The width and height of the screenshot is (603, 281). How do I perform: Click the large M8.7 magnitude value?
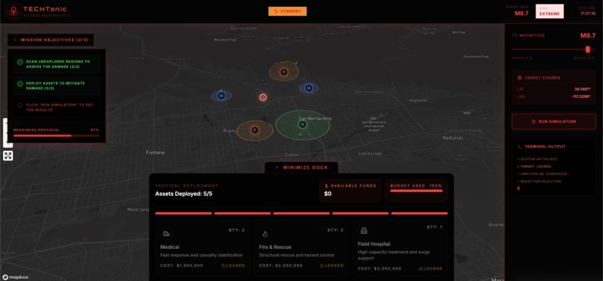(588, 35)
